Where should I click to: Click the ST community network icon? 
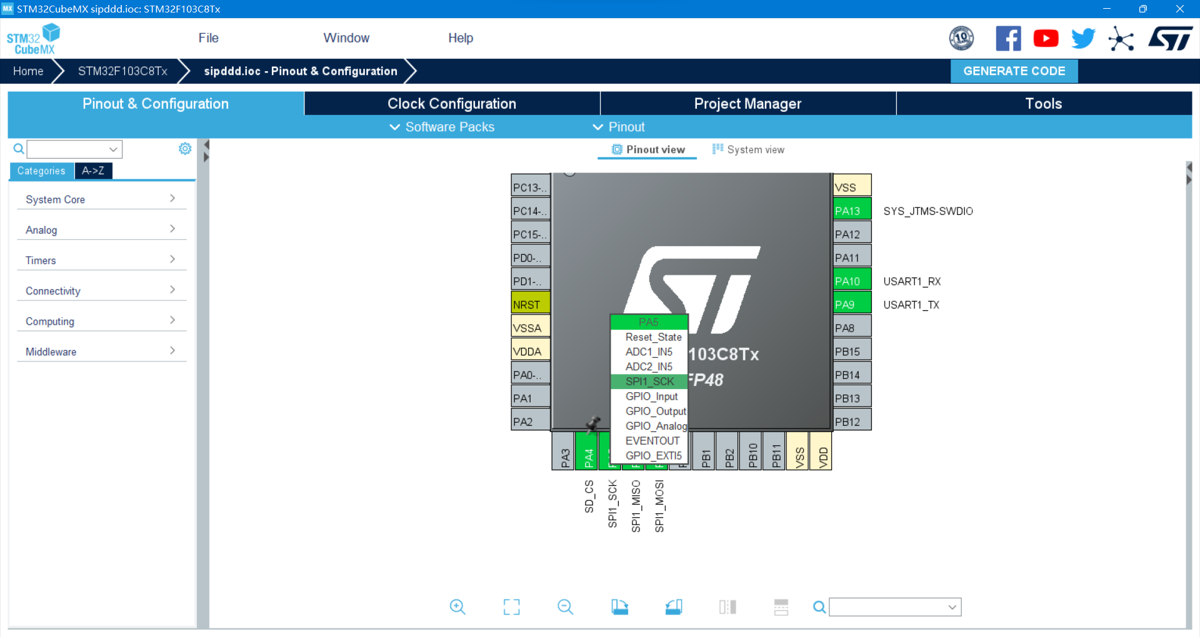(1121, 38)
